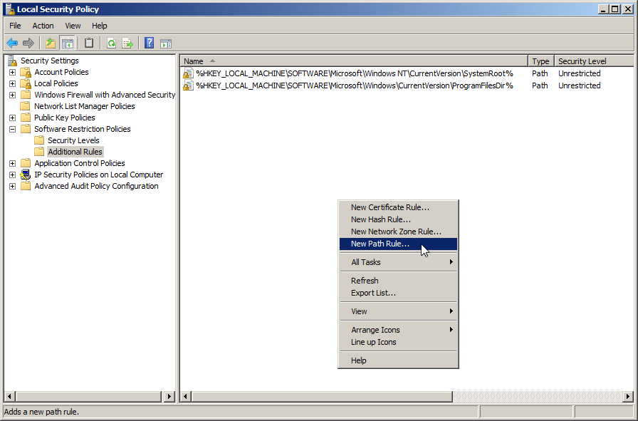Sort list by the Type column header

coord(541,61)
